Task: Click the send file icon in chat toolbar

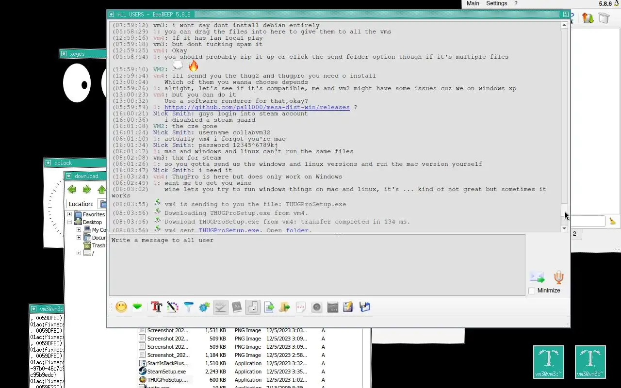Action: pos(269,307)
